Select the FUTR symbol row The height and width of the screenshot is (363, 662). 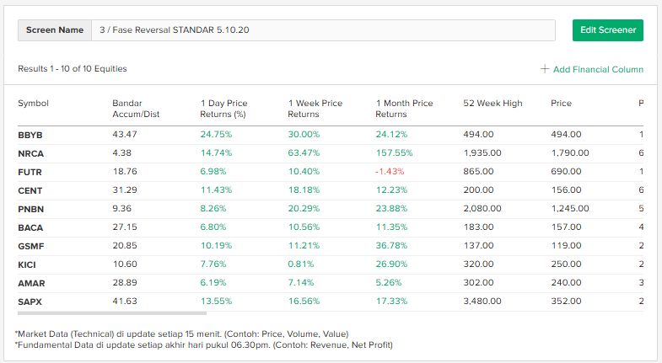[30, 172]
